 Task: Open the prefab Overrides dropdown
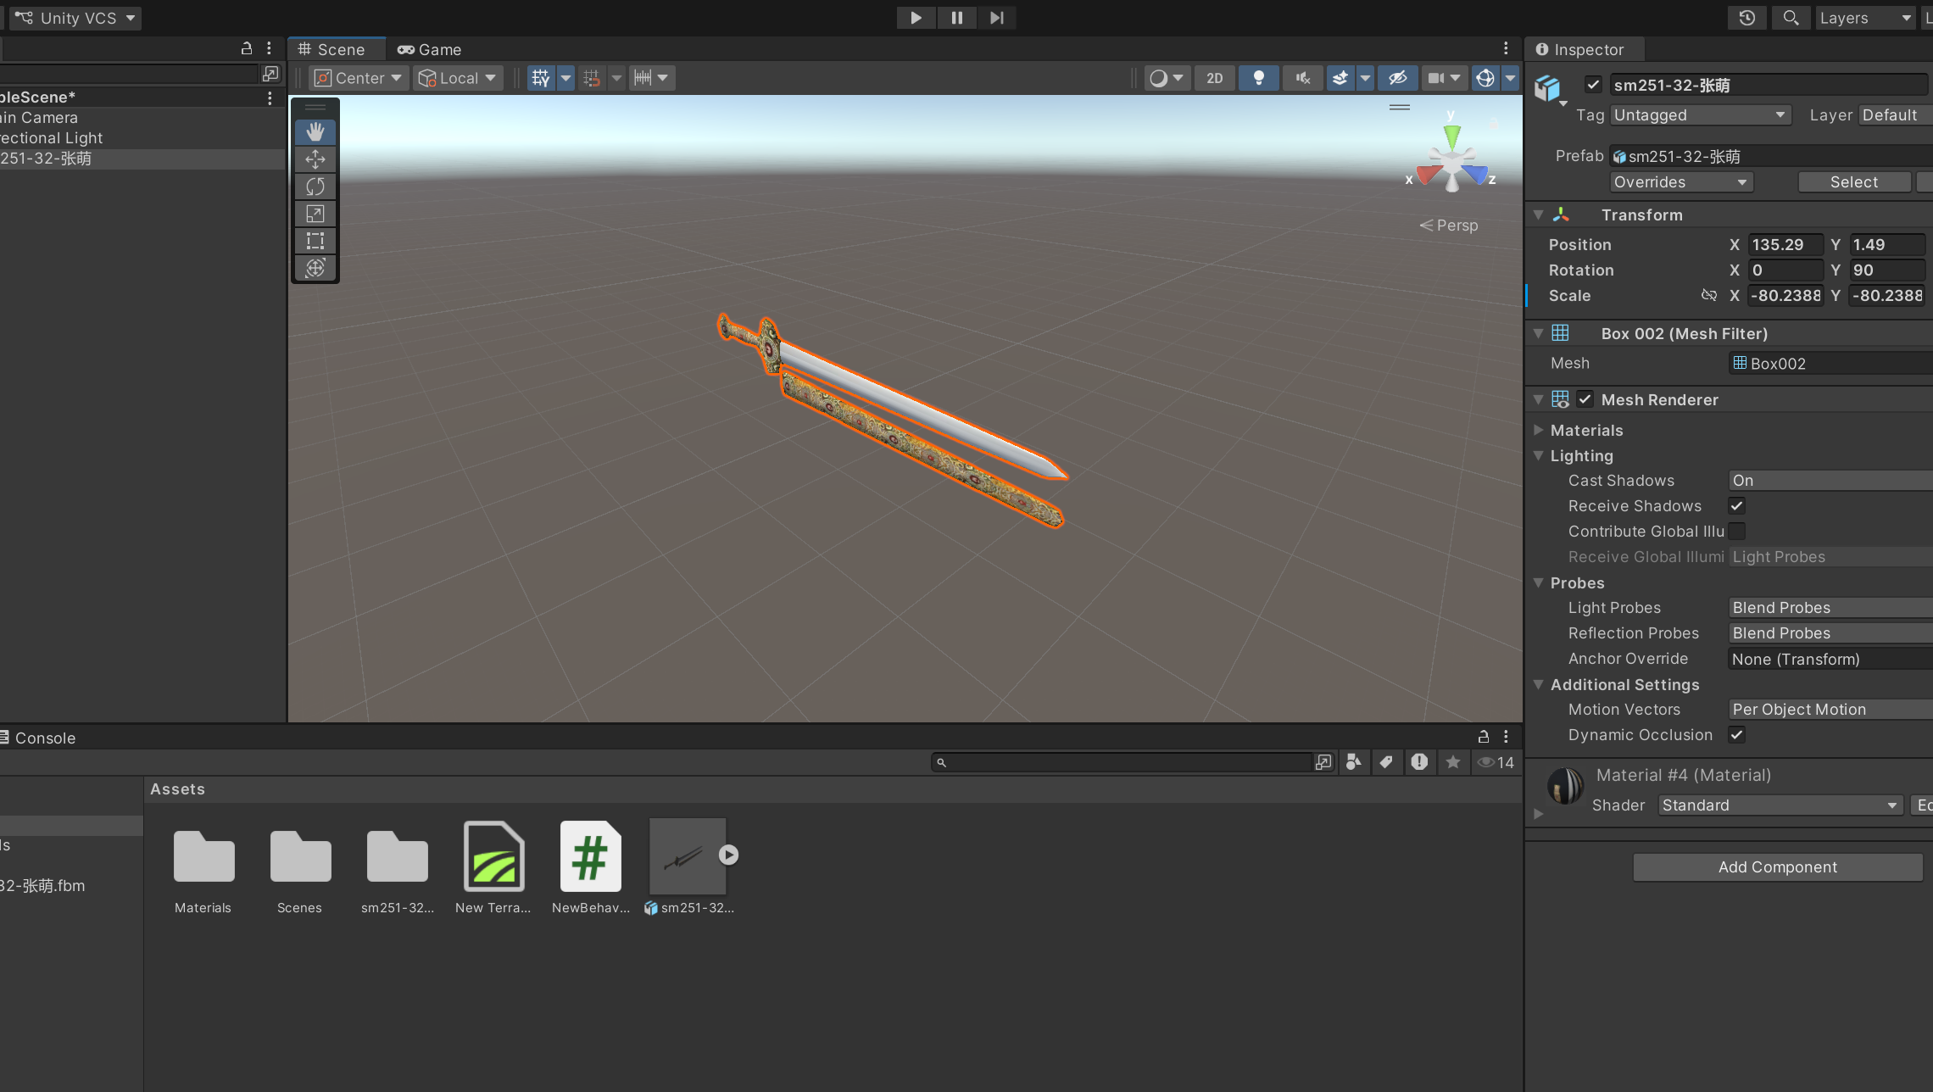pyautogui.click(x=1681, y=182)
